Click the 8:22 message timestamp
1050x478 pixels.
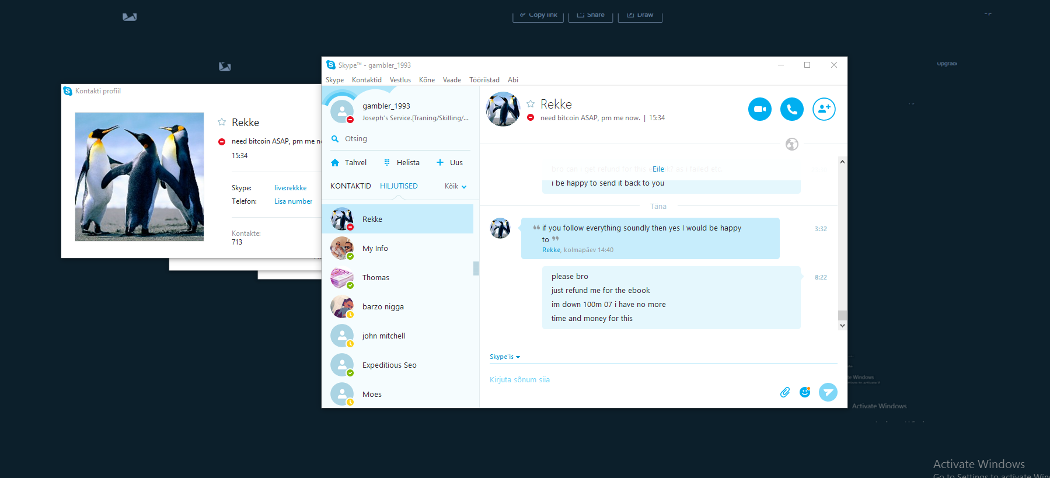click(821, 277)
